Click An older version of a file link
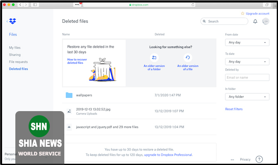The image size is (278, 165). pos(188,68)
